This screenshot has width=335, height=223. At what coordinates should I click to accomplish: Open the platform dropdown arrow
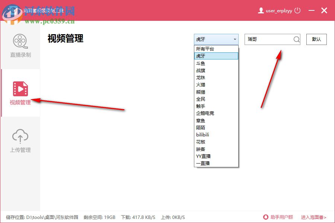(235, 39)
